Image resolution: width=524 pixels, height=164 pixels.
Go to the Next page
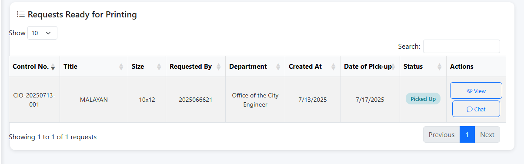(487, 134)
